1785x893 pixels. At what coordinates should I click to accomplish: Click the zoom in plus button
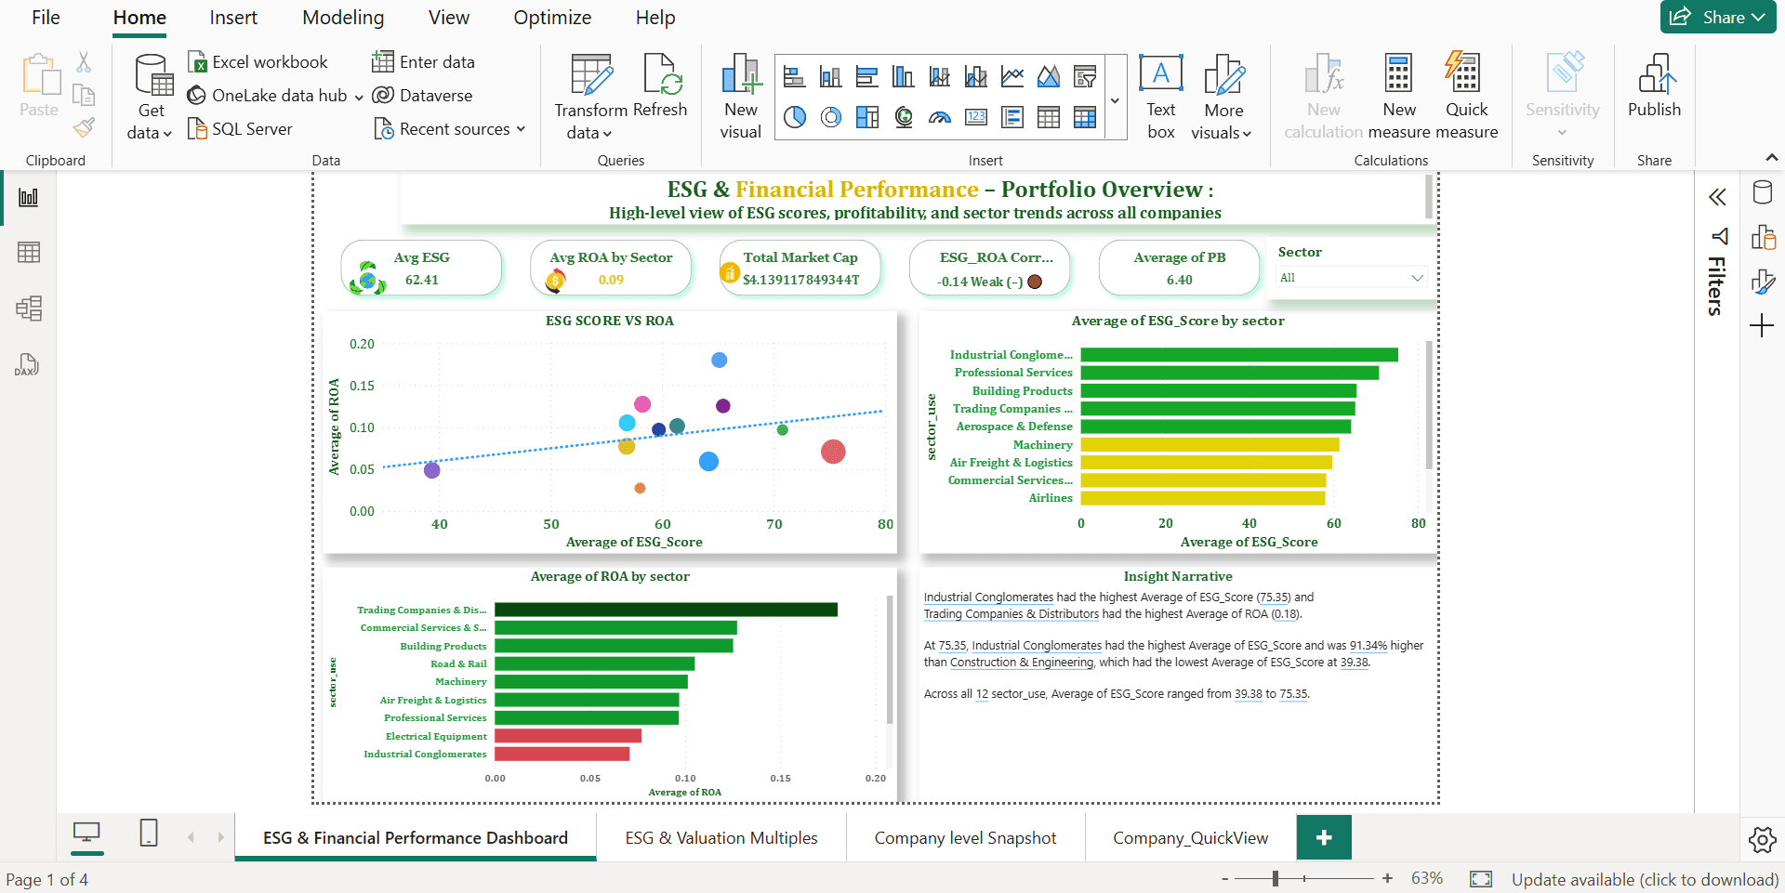[x=1387, y=878]
